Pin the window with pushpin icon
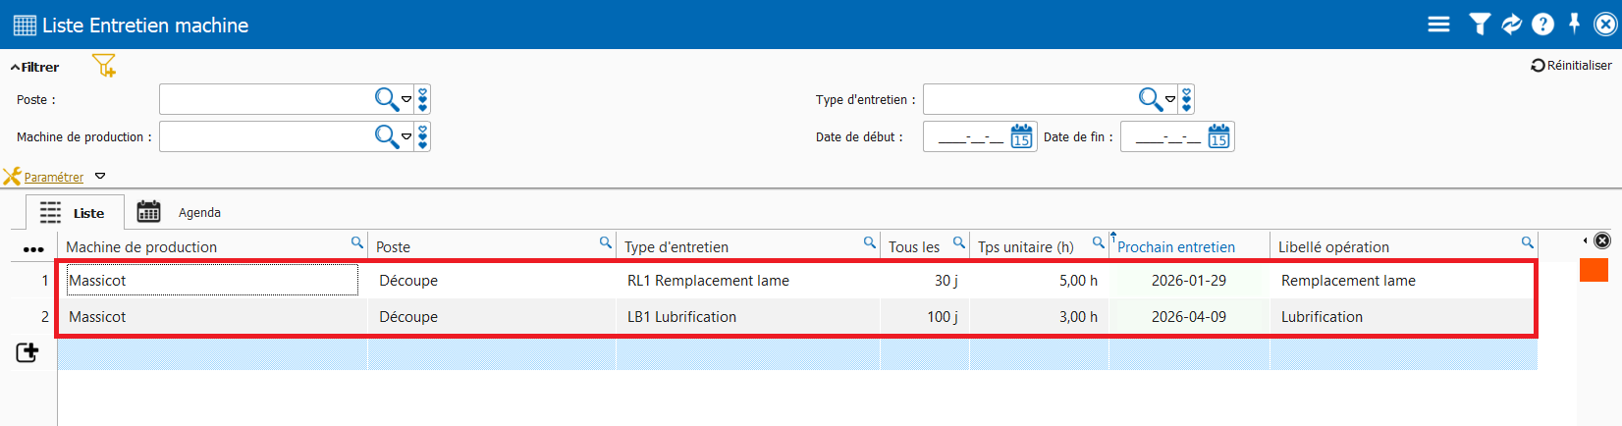The image size is (1622, 426). 1575,24
